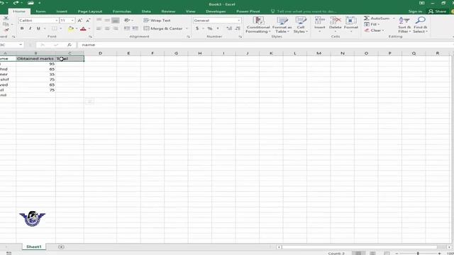
Task: Click the zoom slider handle
Action: click(x=418, y=254)
